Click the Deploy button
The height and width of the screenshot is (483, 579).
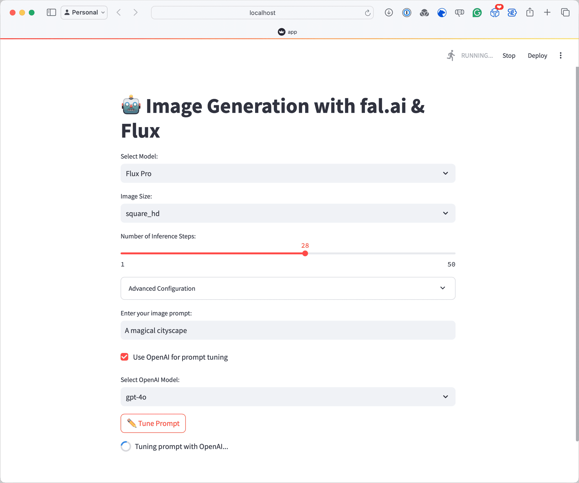[x=537, y=56]
